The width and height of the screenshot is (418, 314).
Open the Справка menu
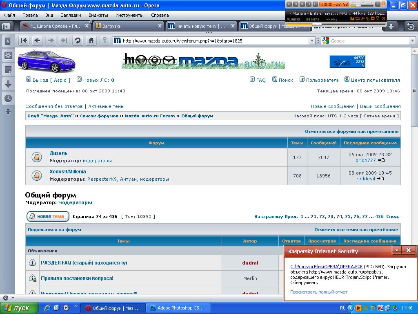(x=160, y=15)
